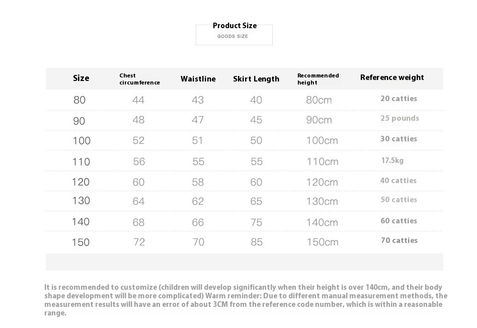Select the 25 pounds weight cell
477x328 pixels.
(400, 118)
